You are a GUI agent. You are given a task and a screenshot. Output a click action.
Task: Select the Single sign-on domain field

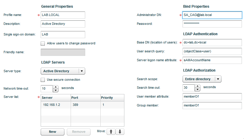coord(63,34)
